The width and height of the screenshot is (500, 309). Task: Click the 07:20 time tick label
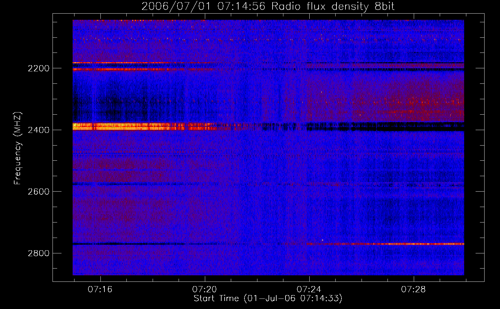click(x=205, y=290)
